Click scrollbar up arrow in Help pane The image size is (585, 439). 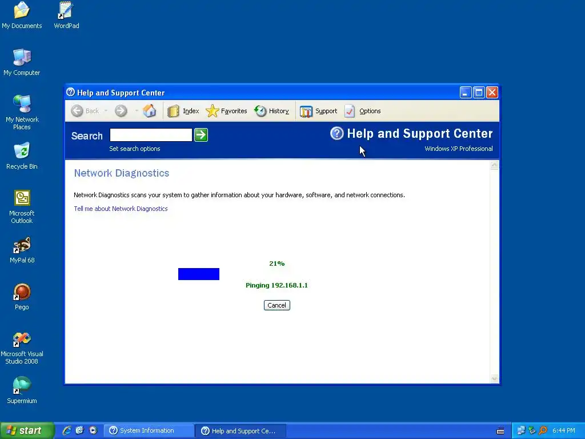coord(494,165)
